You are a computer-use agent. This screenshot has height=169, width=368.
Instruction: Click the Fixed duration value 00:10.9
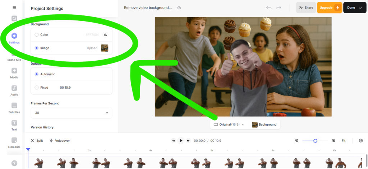click(65, 88)
